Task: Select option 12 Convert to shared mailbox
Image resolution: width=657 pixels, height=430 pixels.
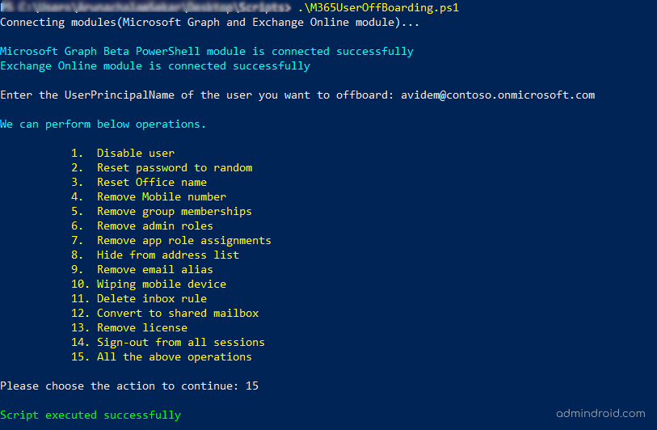Action: [x=177, y=313]
